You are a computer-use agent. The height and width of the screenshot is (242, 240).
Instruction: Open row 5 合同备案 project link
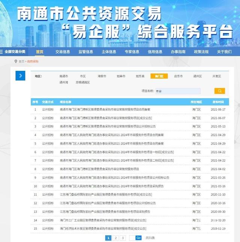(112, 143)
